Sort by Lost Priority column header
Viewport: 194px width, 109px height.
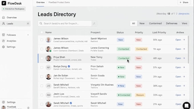coord(159,32)
